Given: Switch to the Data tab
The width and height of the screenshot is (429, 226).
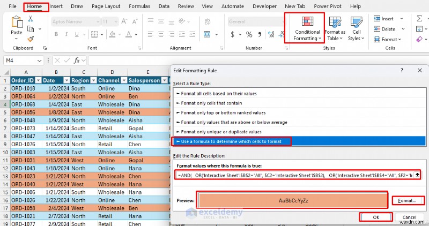Looking at the screenshot, I should click(164, 6).
